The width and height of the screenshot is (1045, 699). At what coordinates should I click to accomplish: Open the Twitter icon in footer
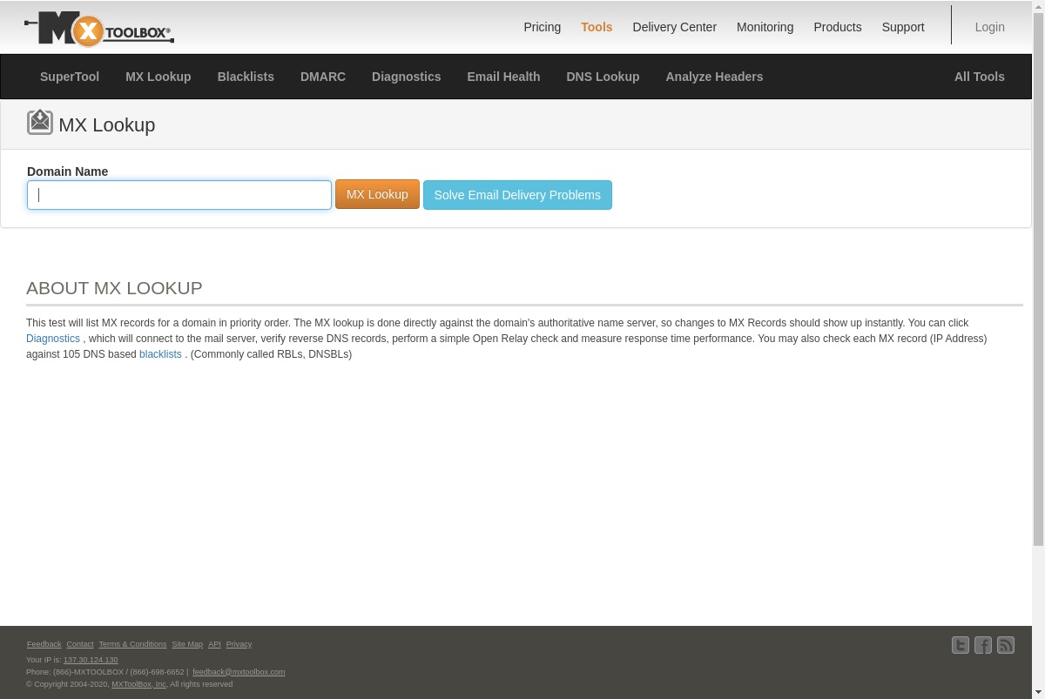pos(961,645)
